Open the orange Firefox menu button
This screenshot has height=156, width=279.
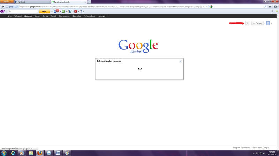point(7,2)
